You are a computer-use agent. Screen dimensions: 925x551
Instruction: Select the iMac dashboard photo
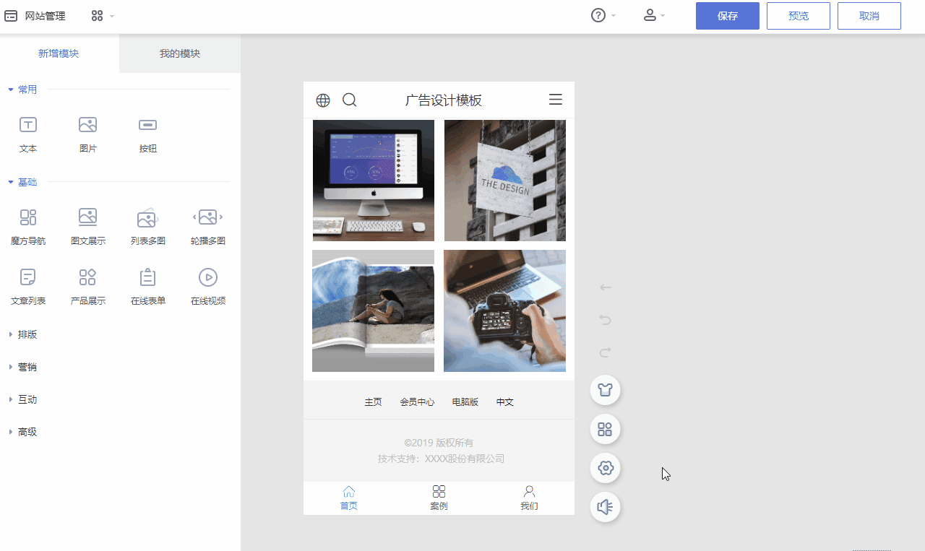[374, 181]
